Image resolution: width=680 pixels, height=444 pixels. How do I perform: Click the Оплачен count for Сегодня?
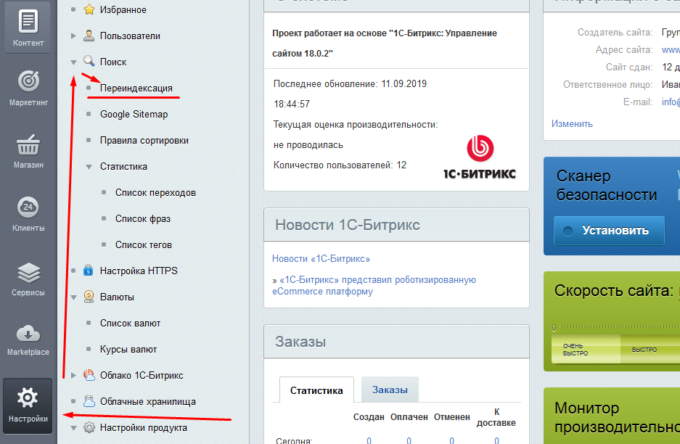tap(409, 440)
